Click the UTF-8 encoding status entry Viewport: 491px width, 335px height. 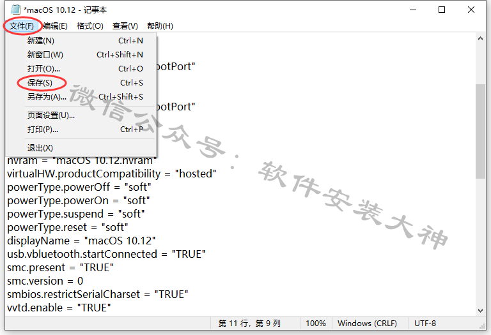coord(425,323)
